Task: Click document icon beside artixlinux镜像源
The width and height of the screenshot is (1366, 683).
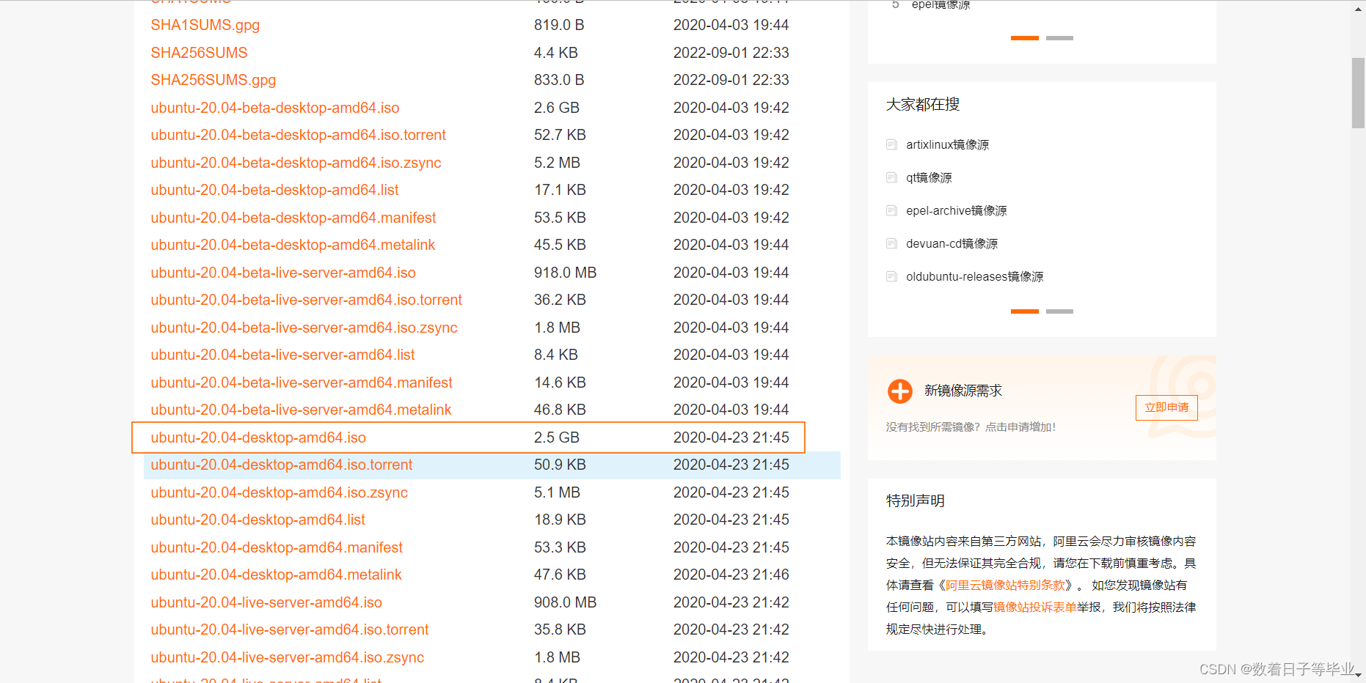Action: (892, 144)
